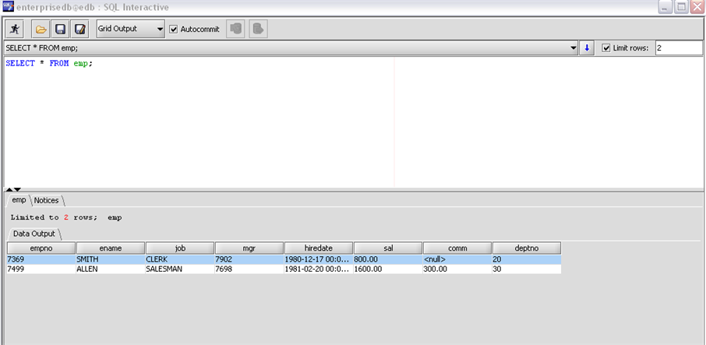Viewport: 706px width, 345px height.
Task: Click the 'Limited to 2 rows; emp' status text
Action: click(66, 218)
